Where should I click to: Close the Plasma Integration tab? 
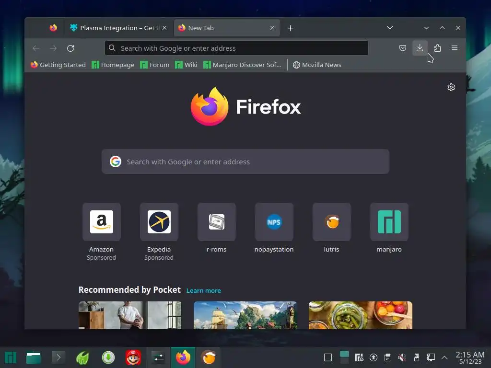tap(164, 28)
